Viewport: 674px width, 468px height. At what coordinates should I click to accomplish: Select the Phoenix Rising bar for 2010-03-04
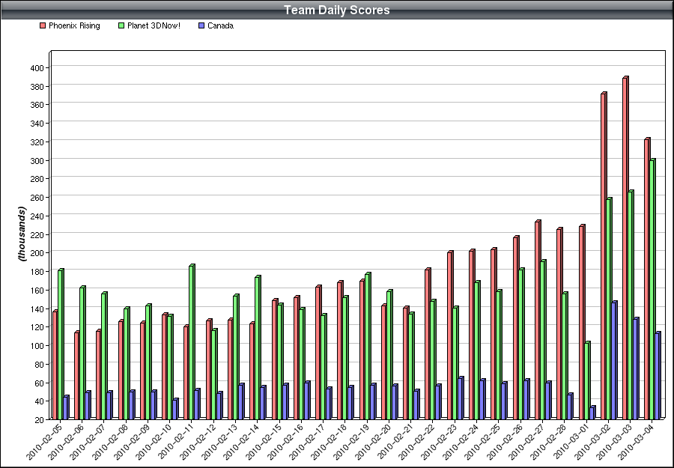point(647,279)
